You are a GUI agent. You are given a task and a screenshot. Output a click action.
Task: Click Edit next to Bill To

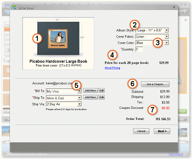[x=102, y=91]
